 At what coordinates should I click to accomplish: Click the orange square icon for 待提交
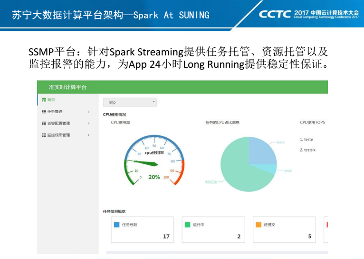click(259, 224)
